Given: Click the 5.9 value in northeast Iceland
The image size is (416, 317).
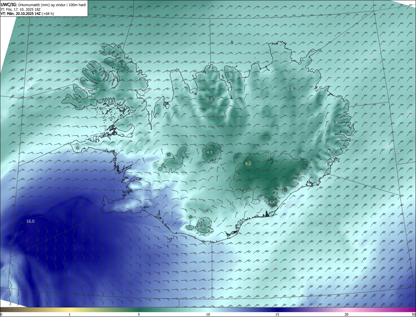Looking at the screenshot, I should pyautogui.click(x=290, y=89).
